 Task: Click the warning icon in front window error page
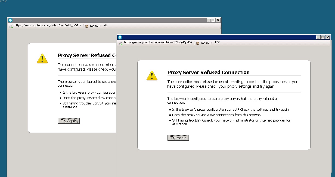152,76
